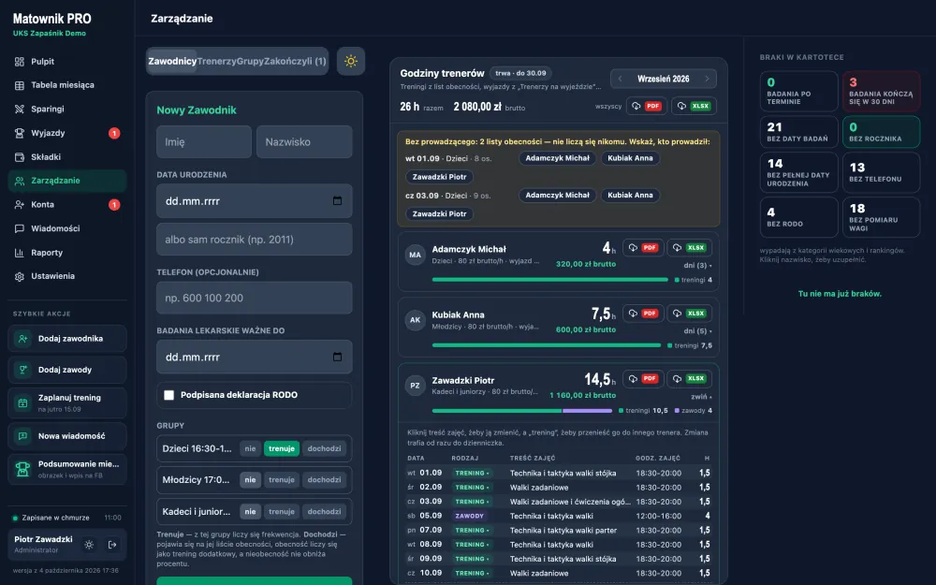
Task: Tick the Podpisana deklaracja RODO checkbox
Action: coord(168,395)
